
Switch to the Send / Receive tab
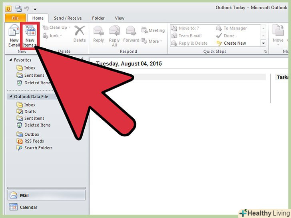pos(68,18)
